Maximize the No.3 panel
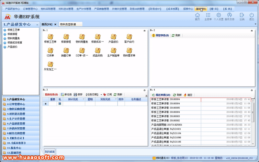Screen dimensions: 259x162 pyautogui.click(x=144, y=90)
